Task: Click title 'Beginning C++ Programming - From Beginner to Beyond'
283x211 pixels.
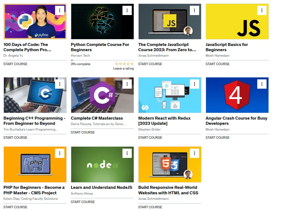Action: point(34,121)
